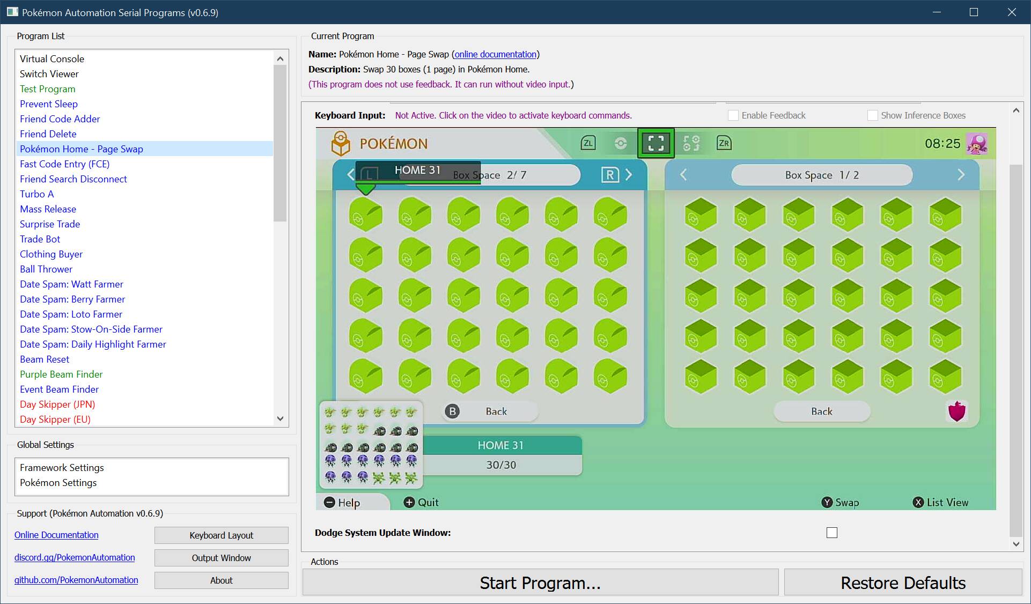Screen dimensions: 1031x604
Task: Click the pink avatar icon beside clock
Action: (x=977, y=144)
